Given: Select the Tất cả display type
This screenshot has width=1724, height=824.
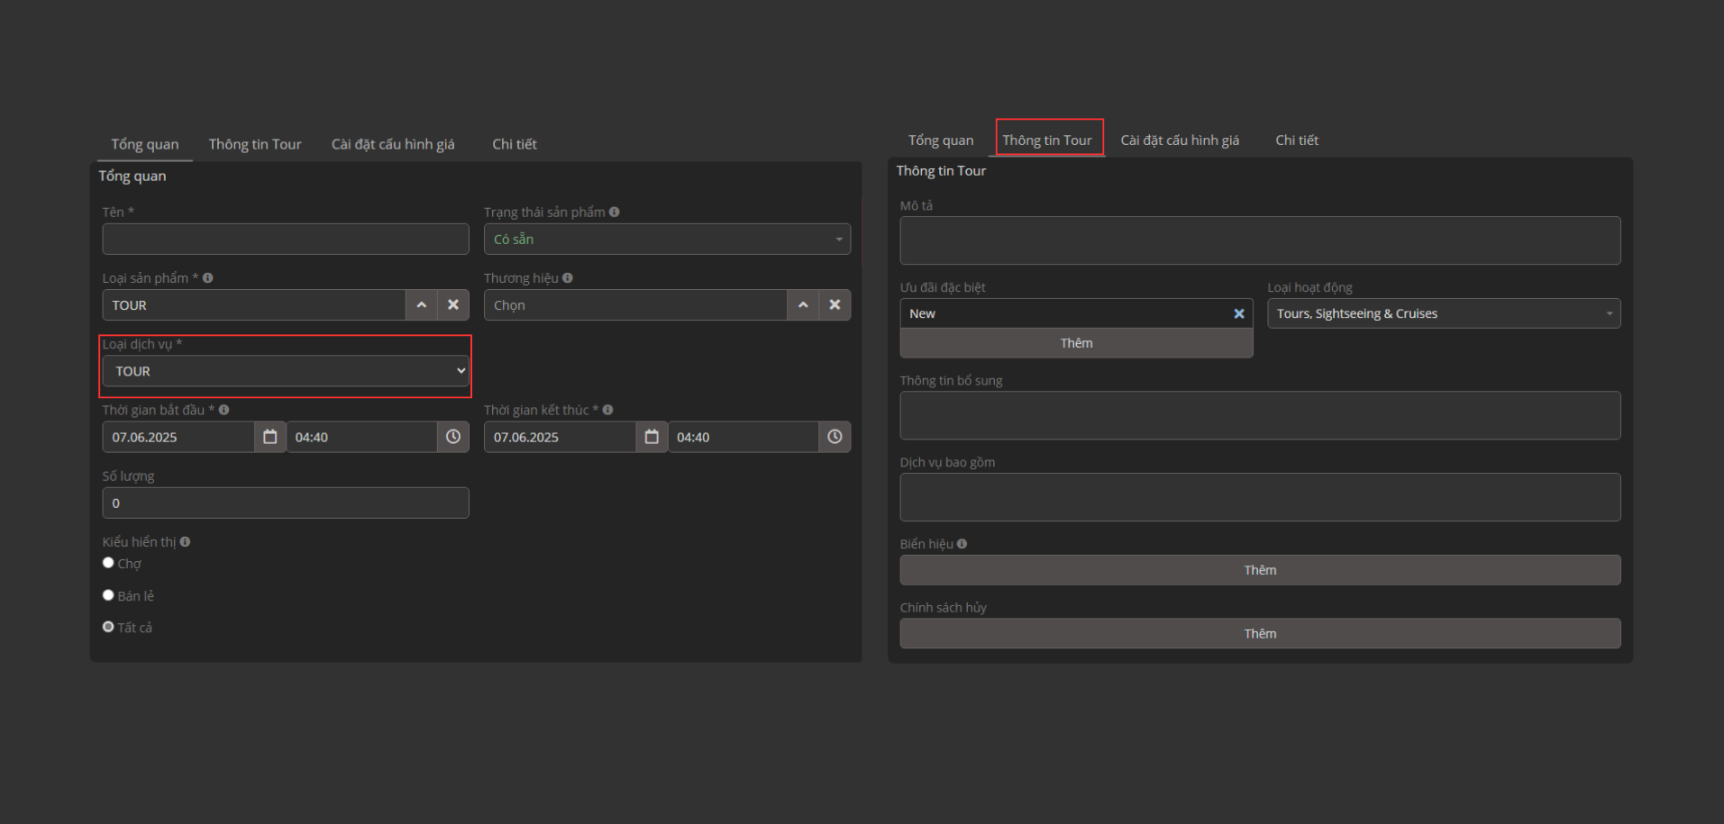Looking at the screenshot, I should [108, 627].
